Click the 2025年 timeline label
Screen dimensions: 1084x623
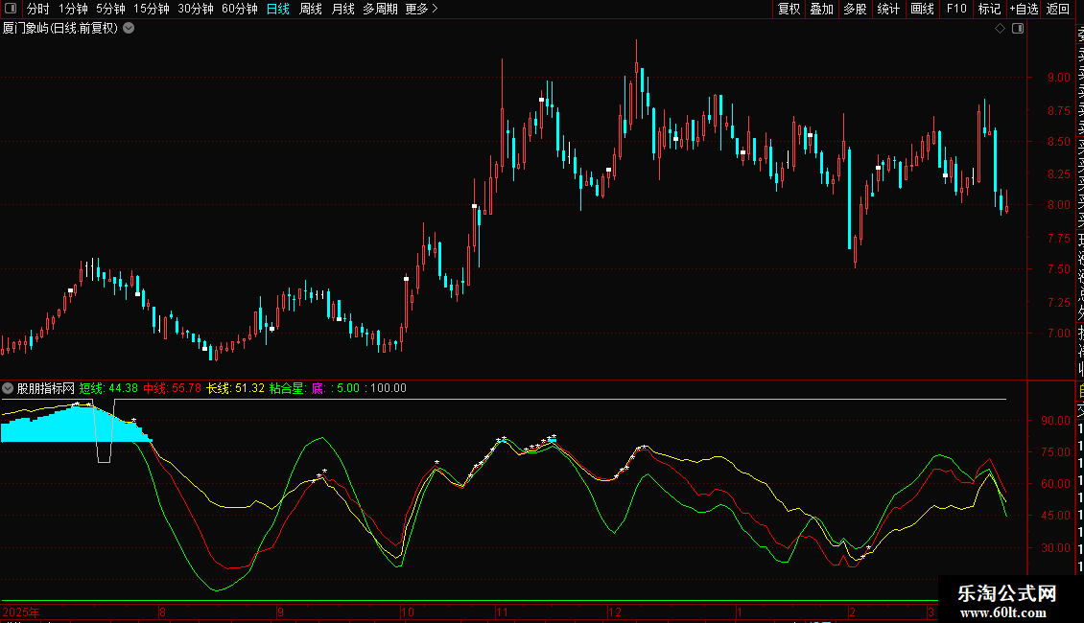pyautogui.click(x=21, y=611)
